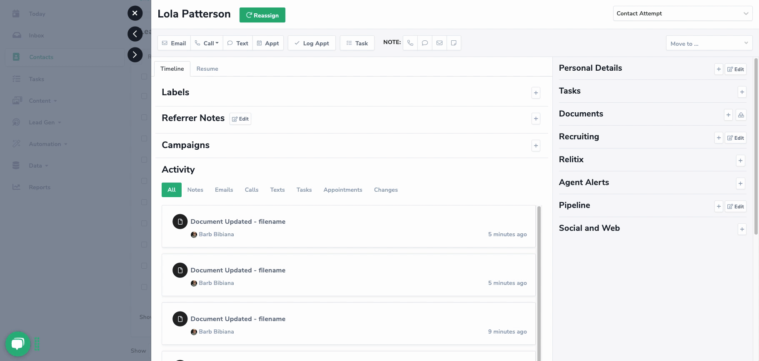Click the sticky note icon
The height and width of the screenshot is (361, 759).
[454, 43]
